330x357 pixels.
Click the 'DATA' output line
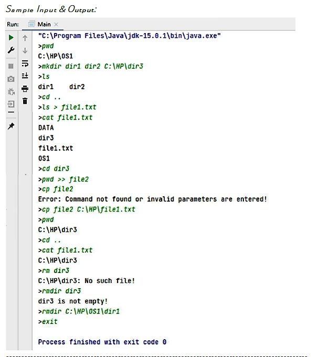pyautogui.click(x=46, y=128)
